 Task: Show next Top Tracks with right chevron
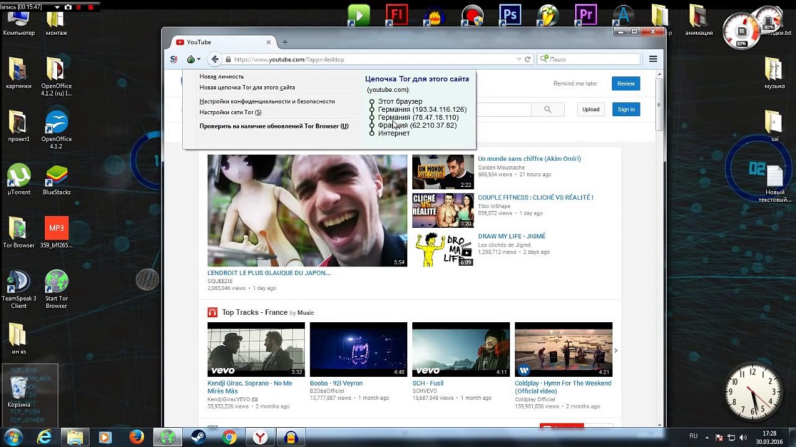pyautogui.click(x=616, y=351)
